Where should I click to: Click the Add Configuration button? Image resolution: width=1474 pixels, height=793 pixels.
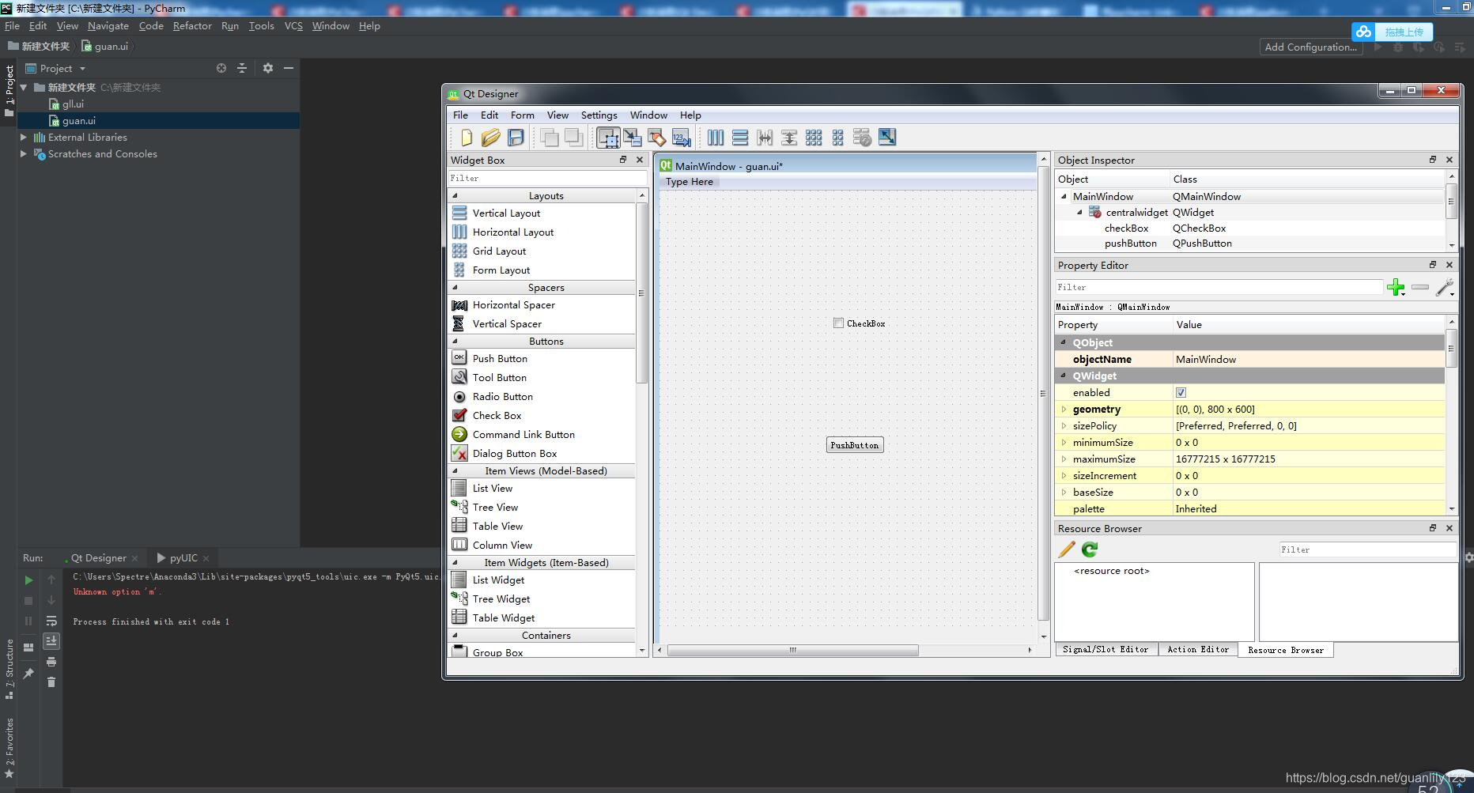pyautogui.click(x=1310, y=47)
